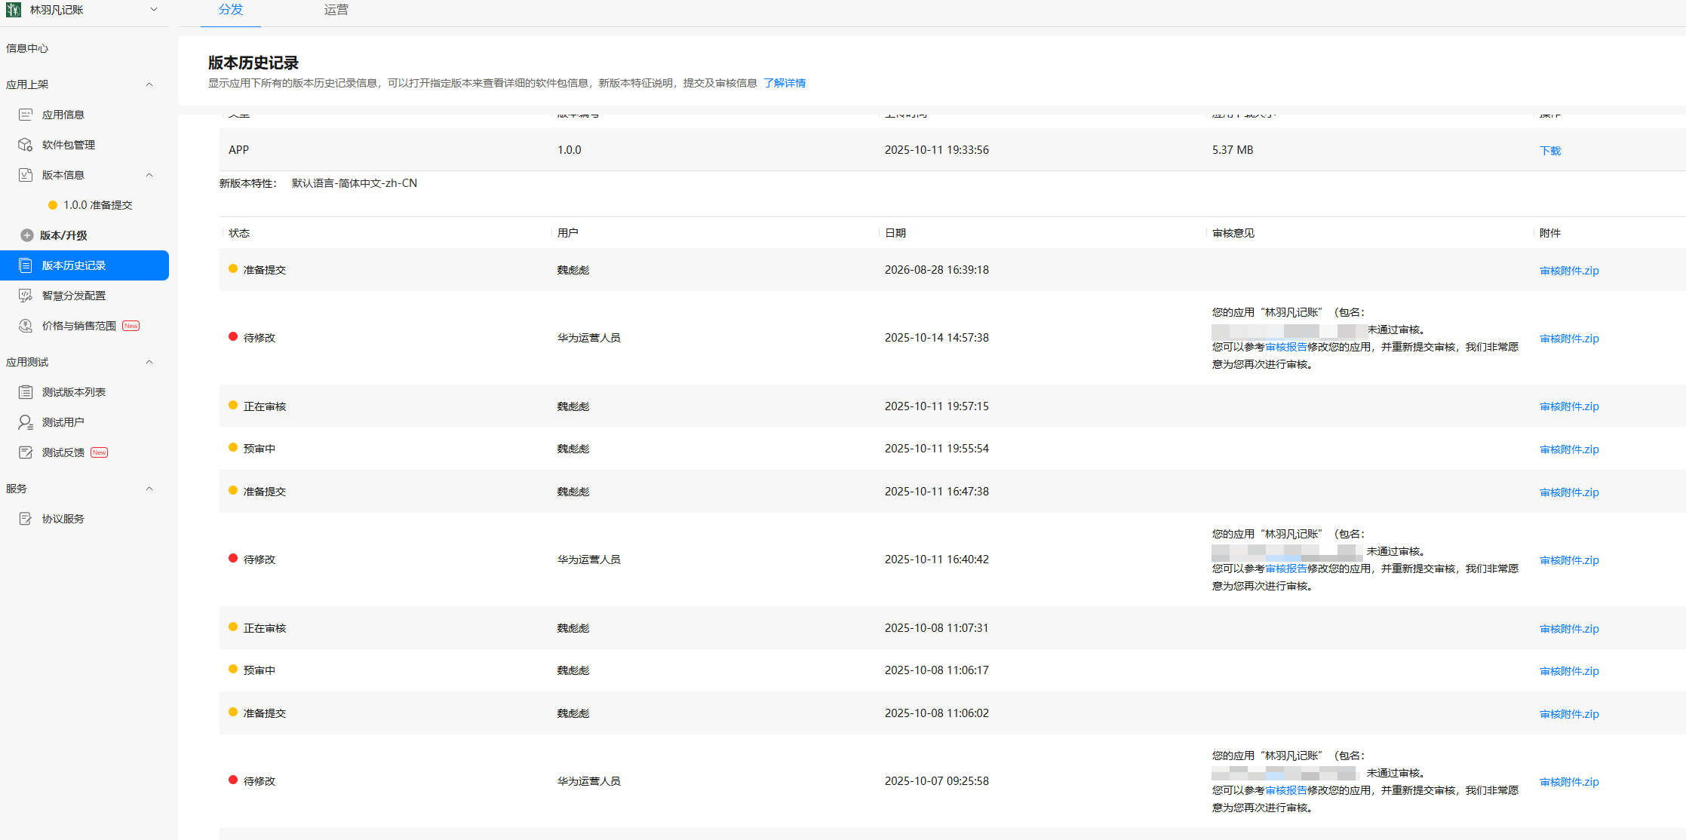Download 审核附件.zip for 2025-10-14 14:57:38
1686x840 pixels.
pyautogui.click(x=1569, y=339)
